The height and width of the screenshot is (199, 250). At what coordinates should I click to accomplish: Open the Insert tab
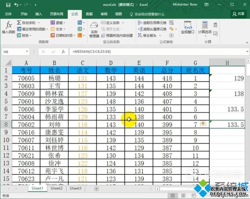tap(38, 14)
